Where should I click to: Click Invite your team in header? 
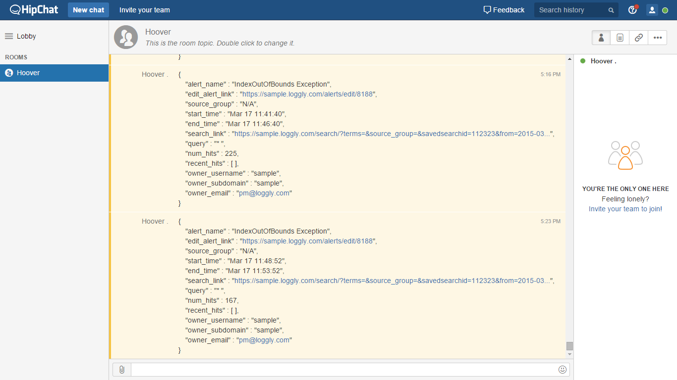[145, 10]
